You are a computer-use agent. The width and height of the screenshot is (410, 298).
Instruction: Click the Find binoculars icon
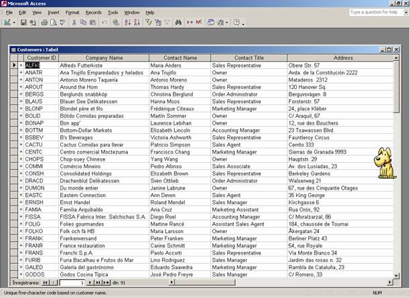pos(179,23)
